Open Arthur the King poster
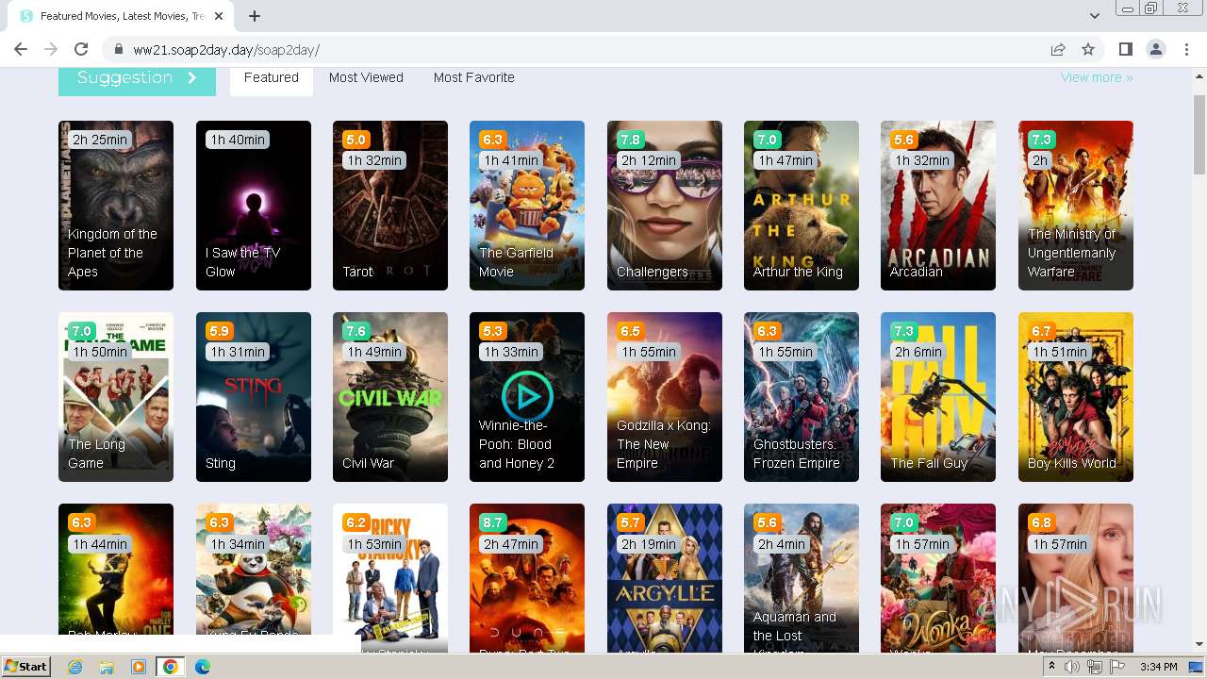 802,206
